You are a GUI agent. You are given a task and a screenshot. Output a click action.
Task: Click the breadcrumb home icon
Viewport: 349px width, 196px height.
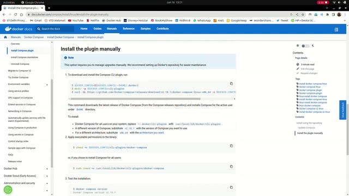click(x=5, y=37)
